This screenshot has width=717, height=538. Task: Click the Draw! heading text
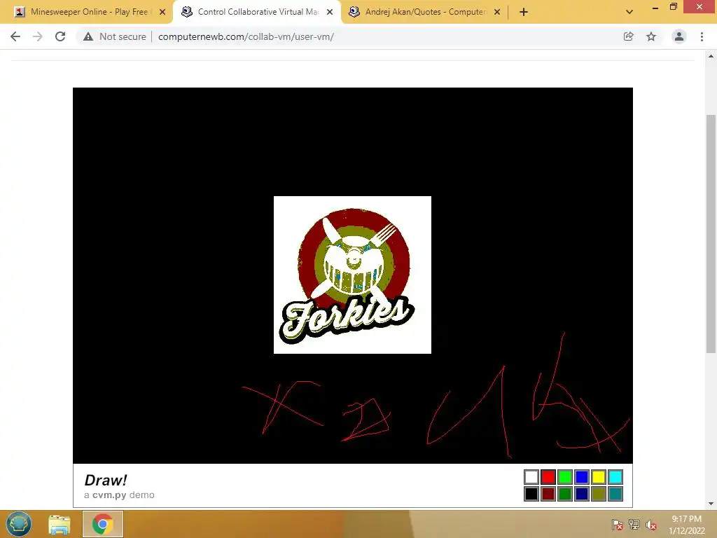coord(106,480)
